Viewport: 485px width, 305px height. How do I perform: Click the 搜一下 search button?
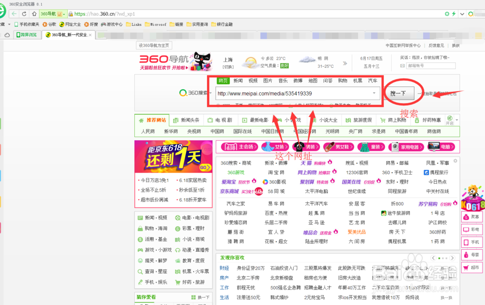tap(398, 93)
